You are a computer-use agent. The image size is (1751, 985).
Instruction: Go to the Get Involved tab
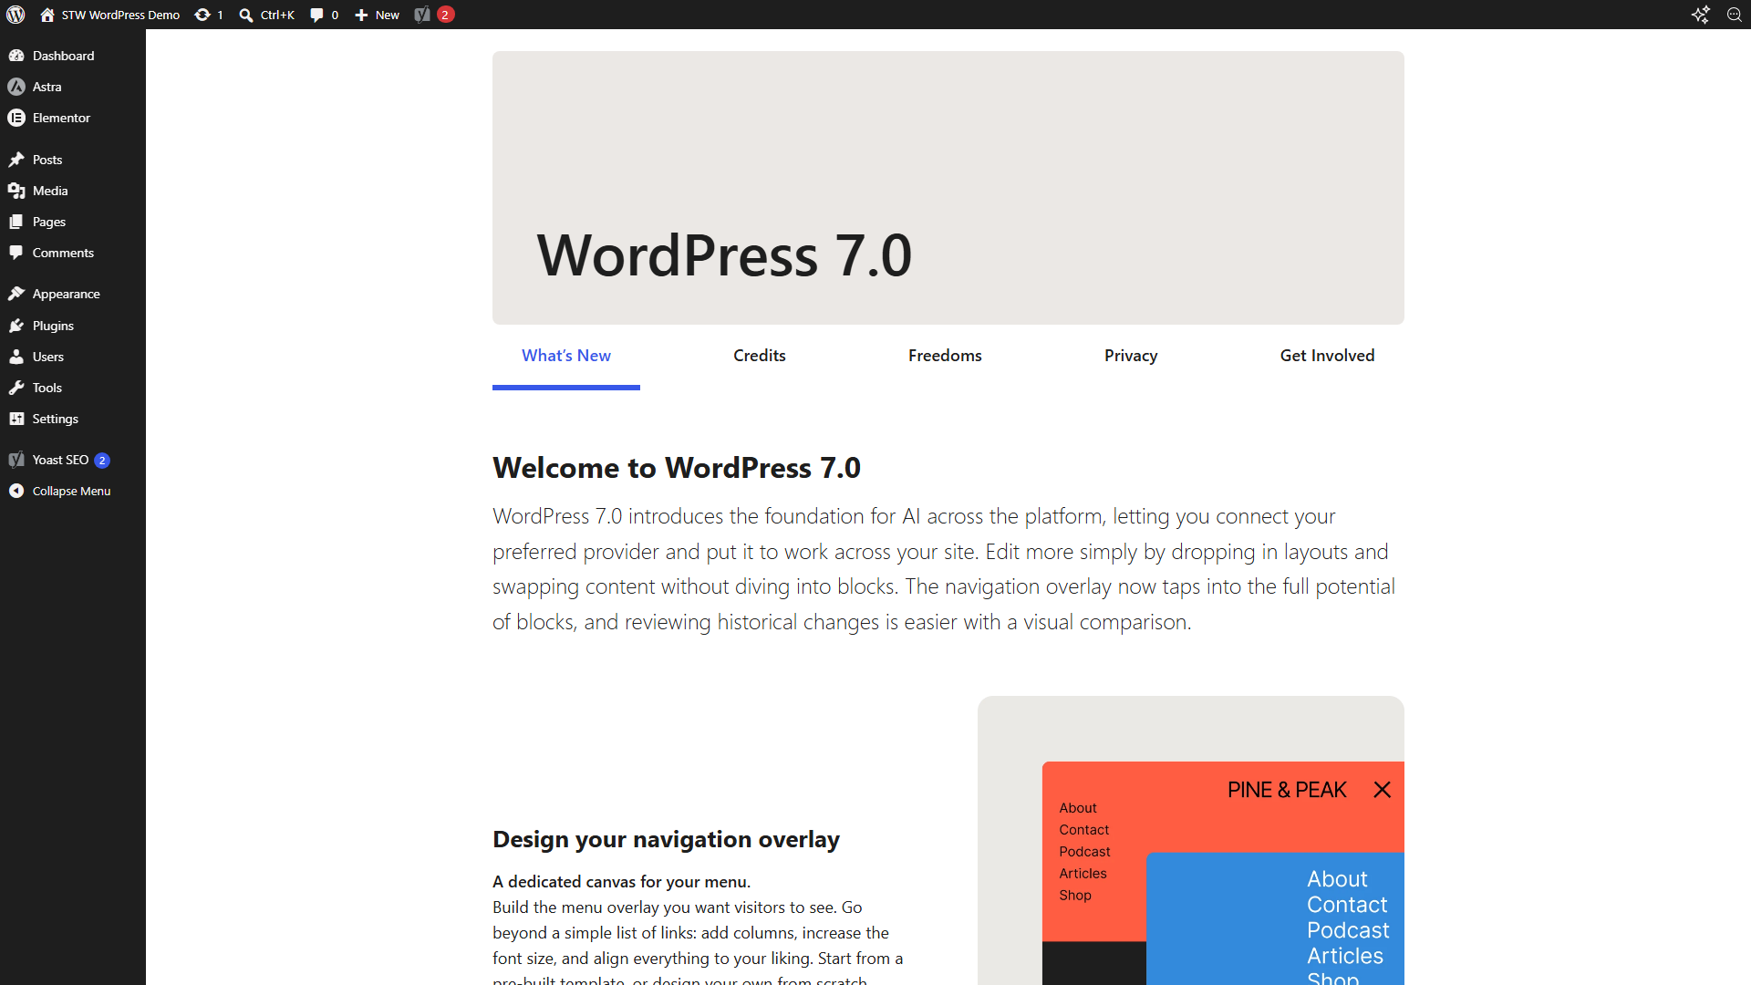tap(1327, 356)
